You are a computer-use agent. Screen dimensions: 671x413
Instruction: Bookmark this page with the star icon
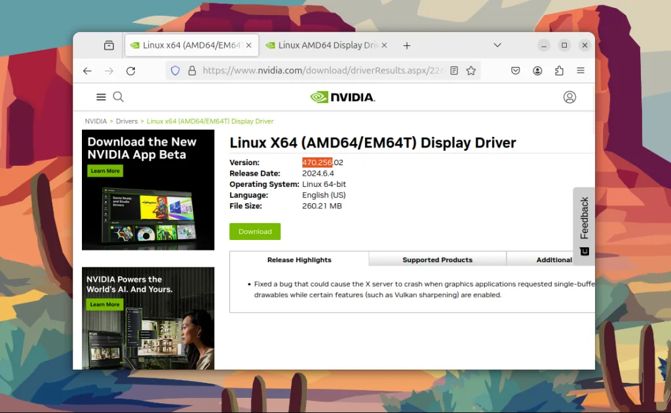pos(471,71)
